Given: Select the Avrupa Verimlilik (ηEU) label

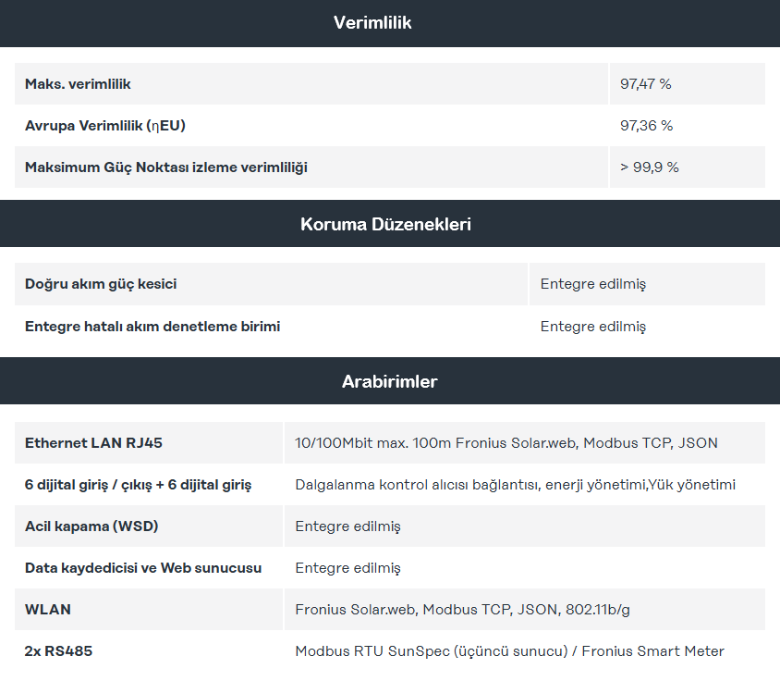Looking at the screenshot, I should tap(105, 126).
